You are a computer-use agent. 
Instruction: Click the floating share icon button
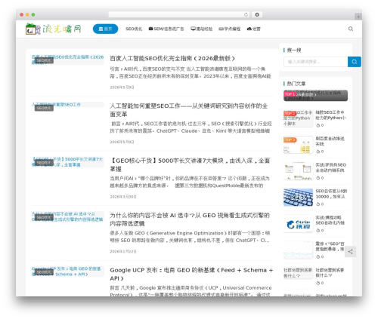point(350,252)
